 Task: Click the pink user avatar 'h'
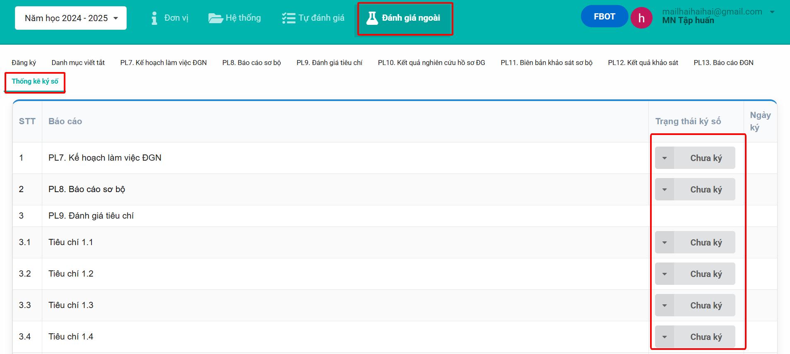[641, 18]
